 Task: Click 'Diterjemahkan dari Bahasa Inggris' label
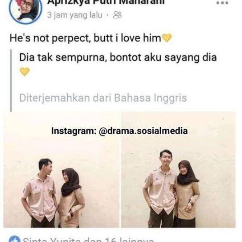pyautogui.click(x=103, y=98)
